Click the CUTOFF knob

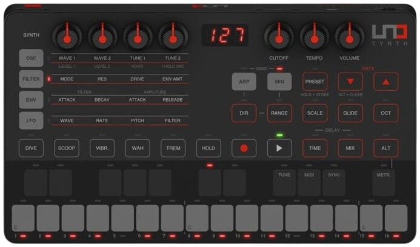[x=279, y=37]
